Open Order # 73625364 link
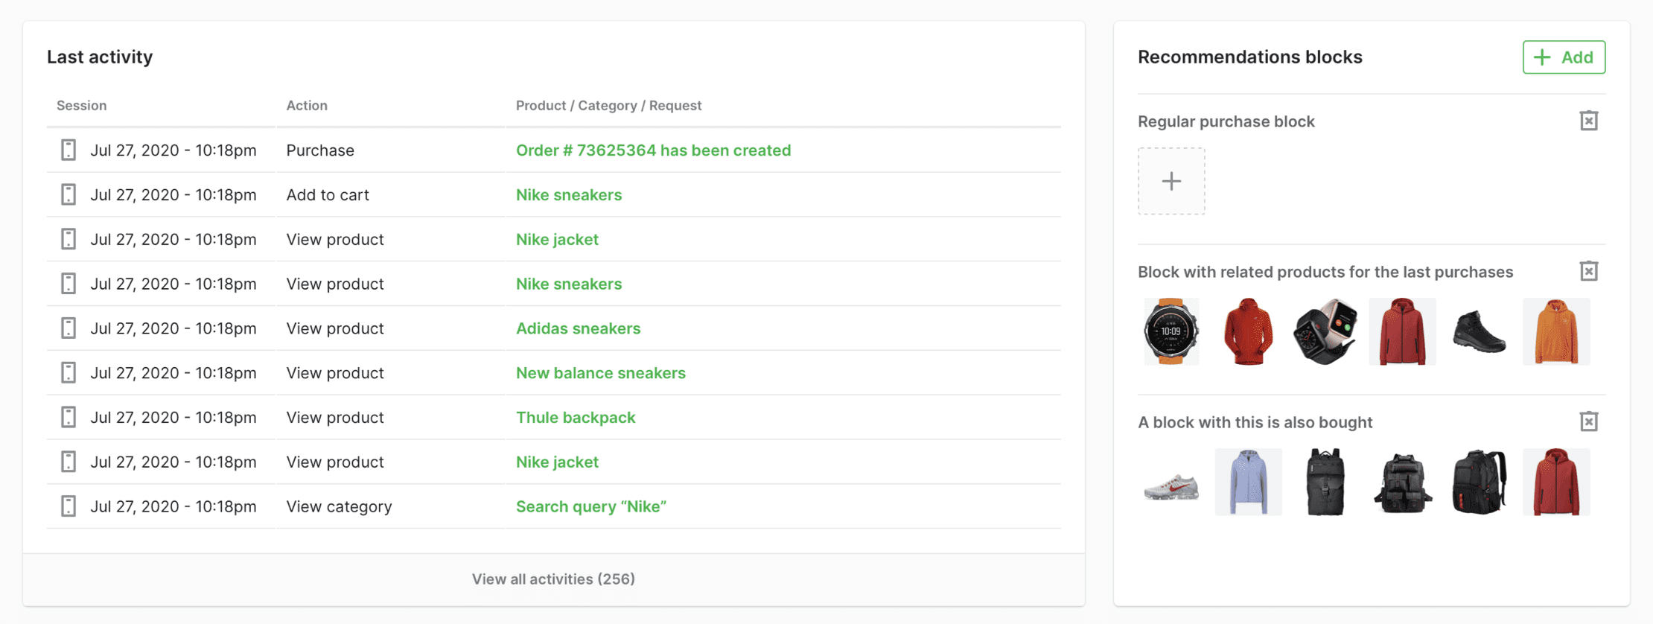1653x624 pixels. tap(653, 150)
